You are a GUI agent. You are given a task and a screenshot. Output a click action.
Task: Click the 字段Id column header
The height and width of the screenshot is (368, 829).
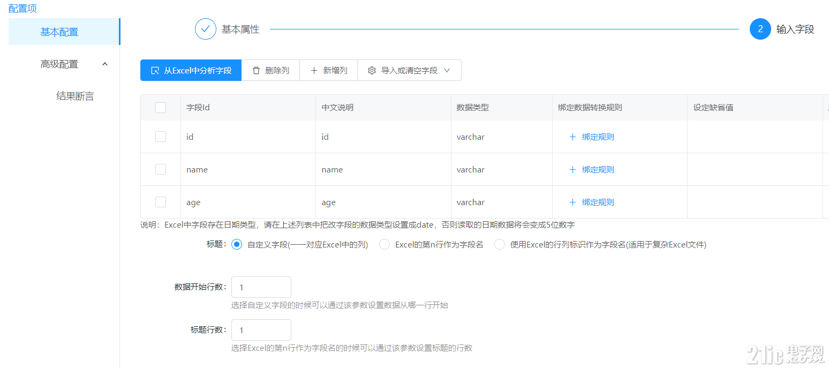point(248,108)
